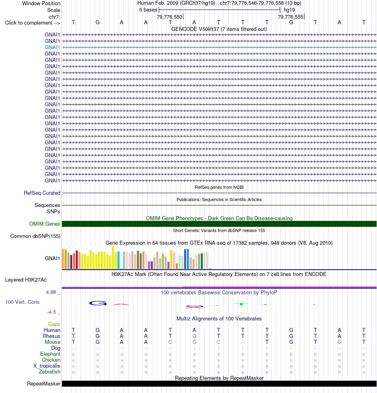Select the Human alignment row label

click(x=52, y=330)
